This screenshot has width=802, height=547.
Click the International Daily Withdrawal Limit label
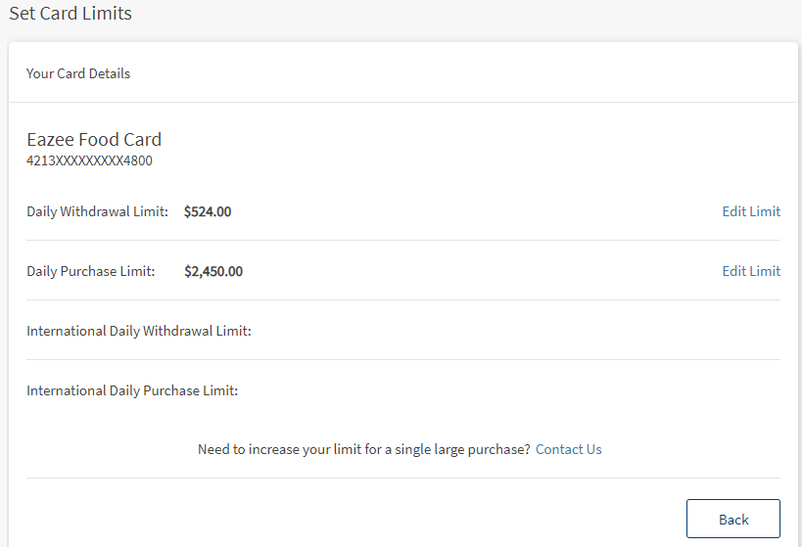coord(139,331)
